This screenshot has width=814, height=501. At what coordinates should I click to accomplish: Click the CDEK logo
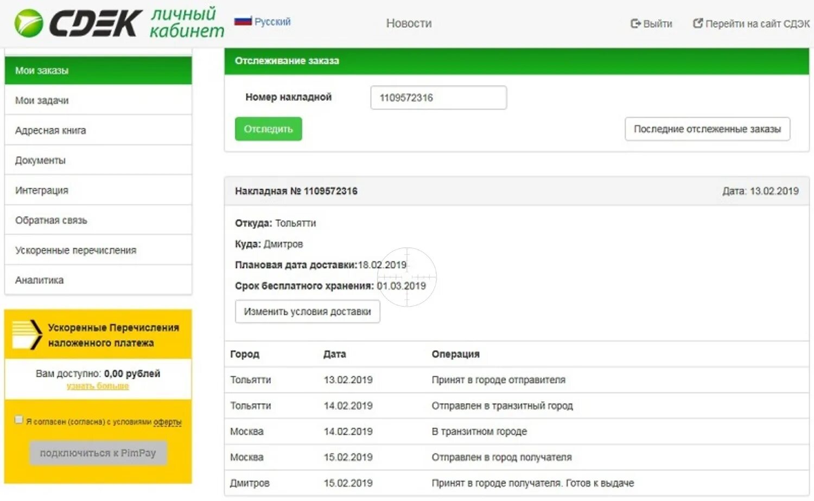(78, 23)
